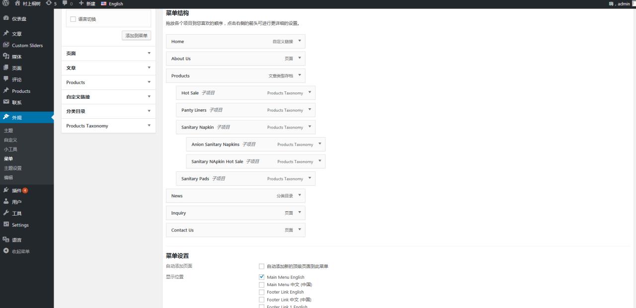This screenshot has height=308, width=636.
Task: Click the 评论 comments icon in sidebar
Action: pyautogui.click(x=6, y=79)
